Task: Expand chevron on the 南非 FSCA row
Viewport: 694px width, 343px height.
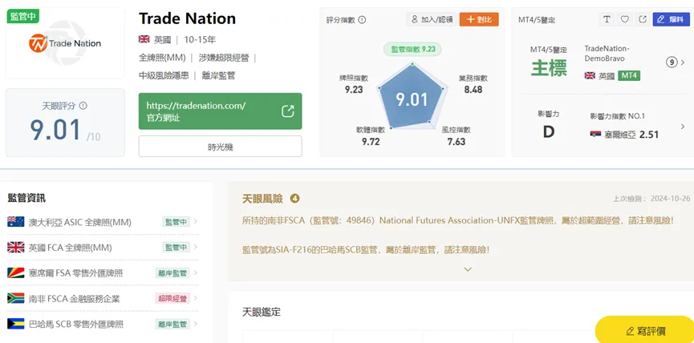Action: click(x=196, y=298)
